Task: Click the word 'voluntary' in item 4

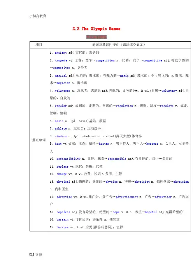Action: [169, 91]
